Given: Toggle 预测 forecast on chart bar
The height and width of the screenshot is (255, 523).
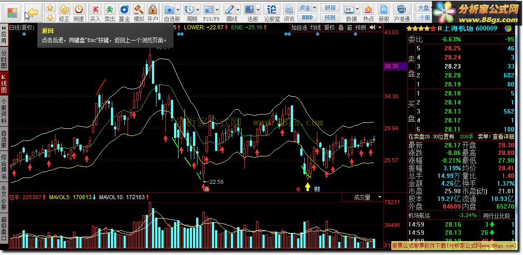Looking at the screenshot, I should 361,27.
